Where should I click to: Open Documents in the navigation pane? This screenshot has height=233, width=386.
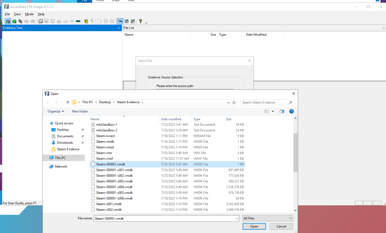point(65,136)
